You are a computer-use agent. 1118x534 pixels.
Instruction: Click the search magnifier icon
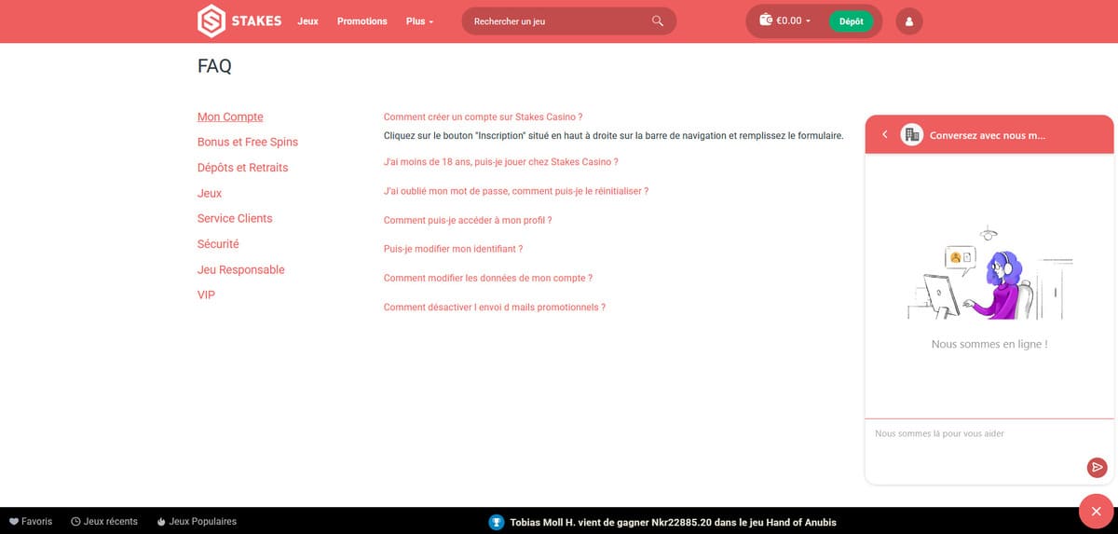click(658, 21)
